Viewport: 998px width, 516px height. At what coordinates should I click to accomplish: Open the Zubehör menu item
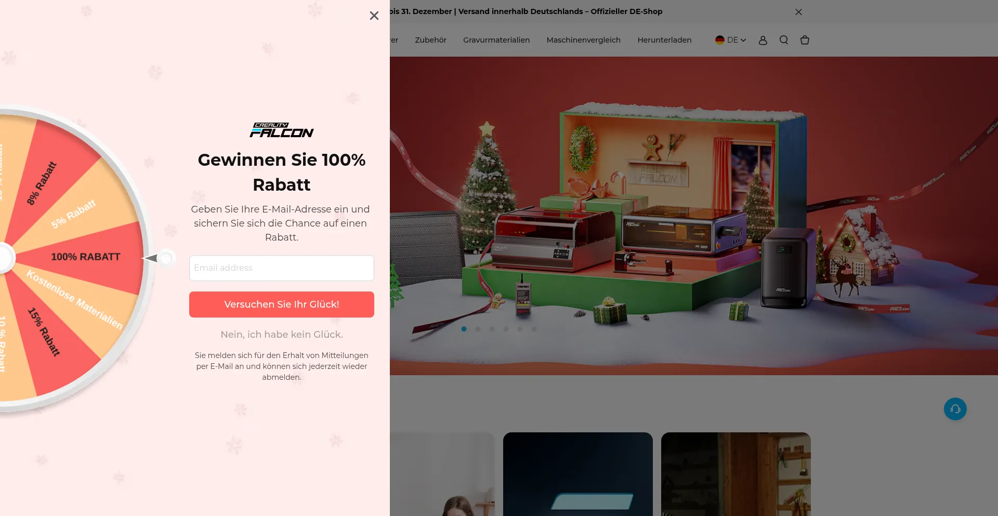pos(430,40)
